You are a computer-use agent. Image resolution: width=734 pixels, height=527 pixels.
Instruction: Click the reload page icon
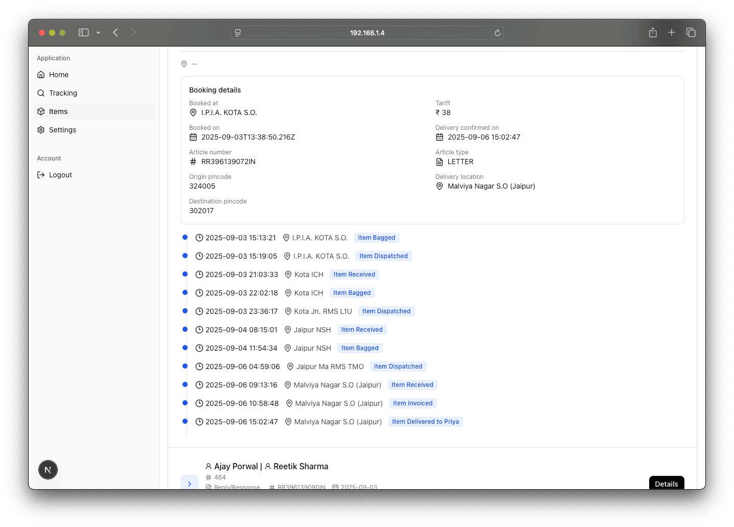click(x=497, y=33)
